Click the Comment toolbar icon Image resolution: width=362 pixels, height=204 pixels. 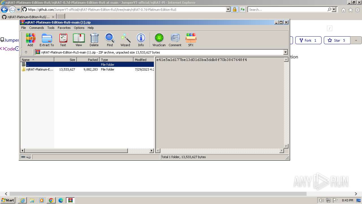175,40
